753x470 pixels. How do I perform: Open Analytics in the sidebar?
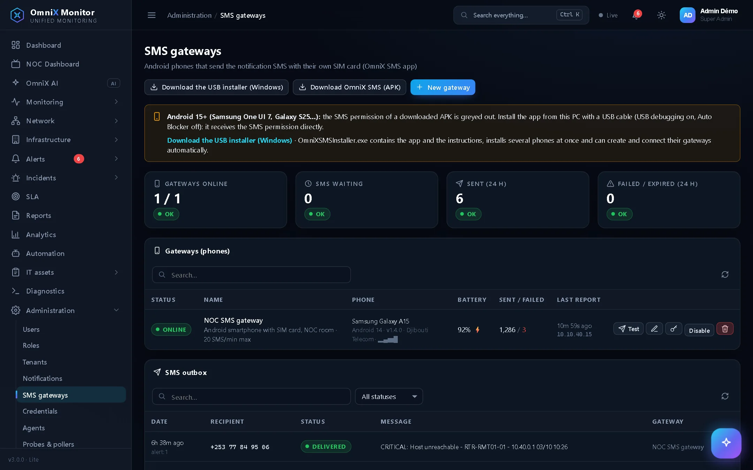pyautogui.click(x=66, y=234)
